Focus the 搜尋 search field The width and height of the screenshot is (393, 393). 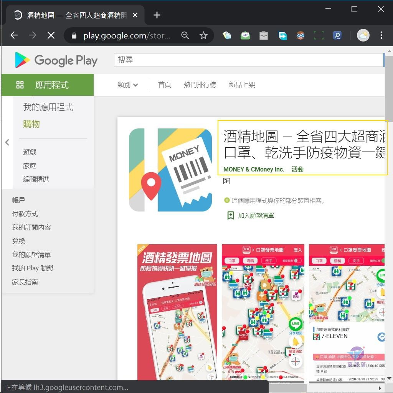pyautogui.click(x=249, y=60)
